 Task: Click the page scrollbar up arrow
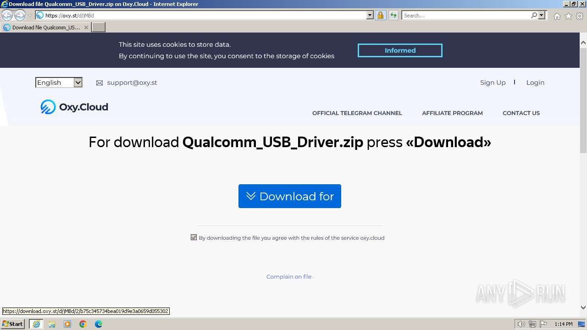(583, 43)
